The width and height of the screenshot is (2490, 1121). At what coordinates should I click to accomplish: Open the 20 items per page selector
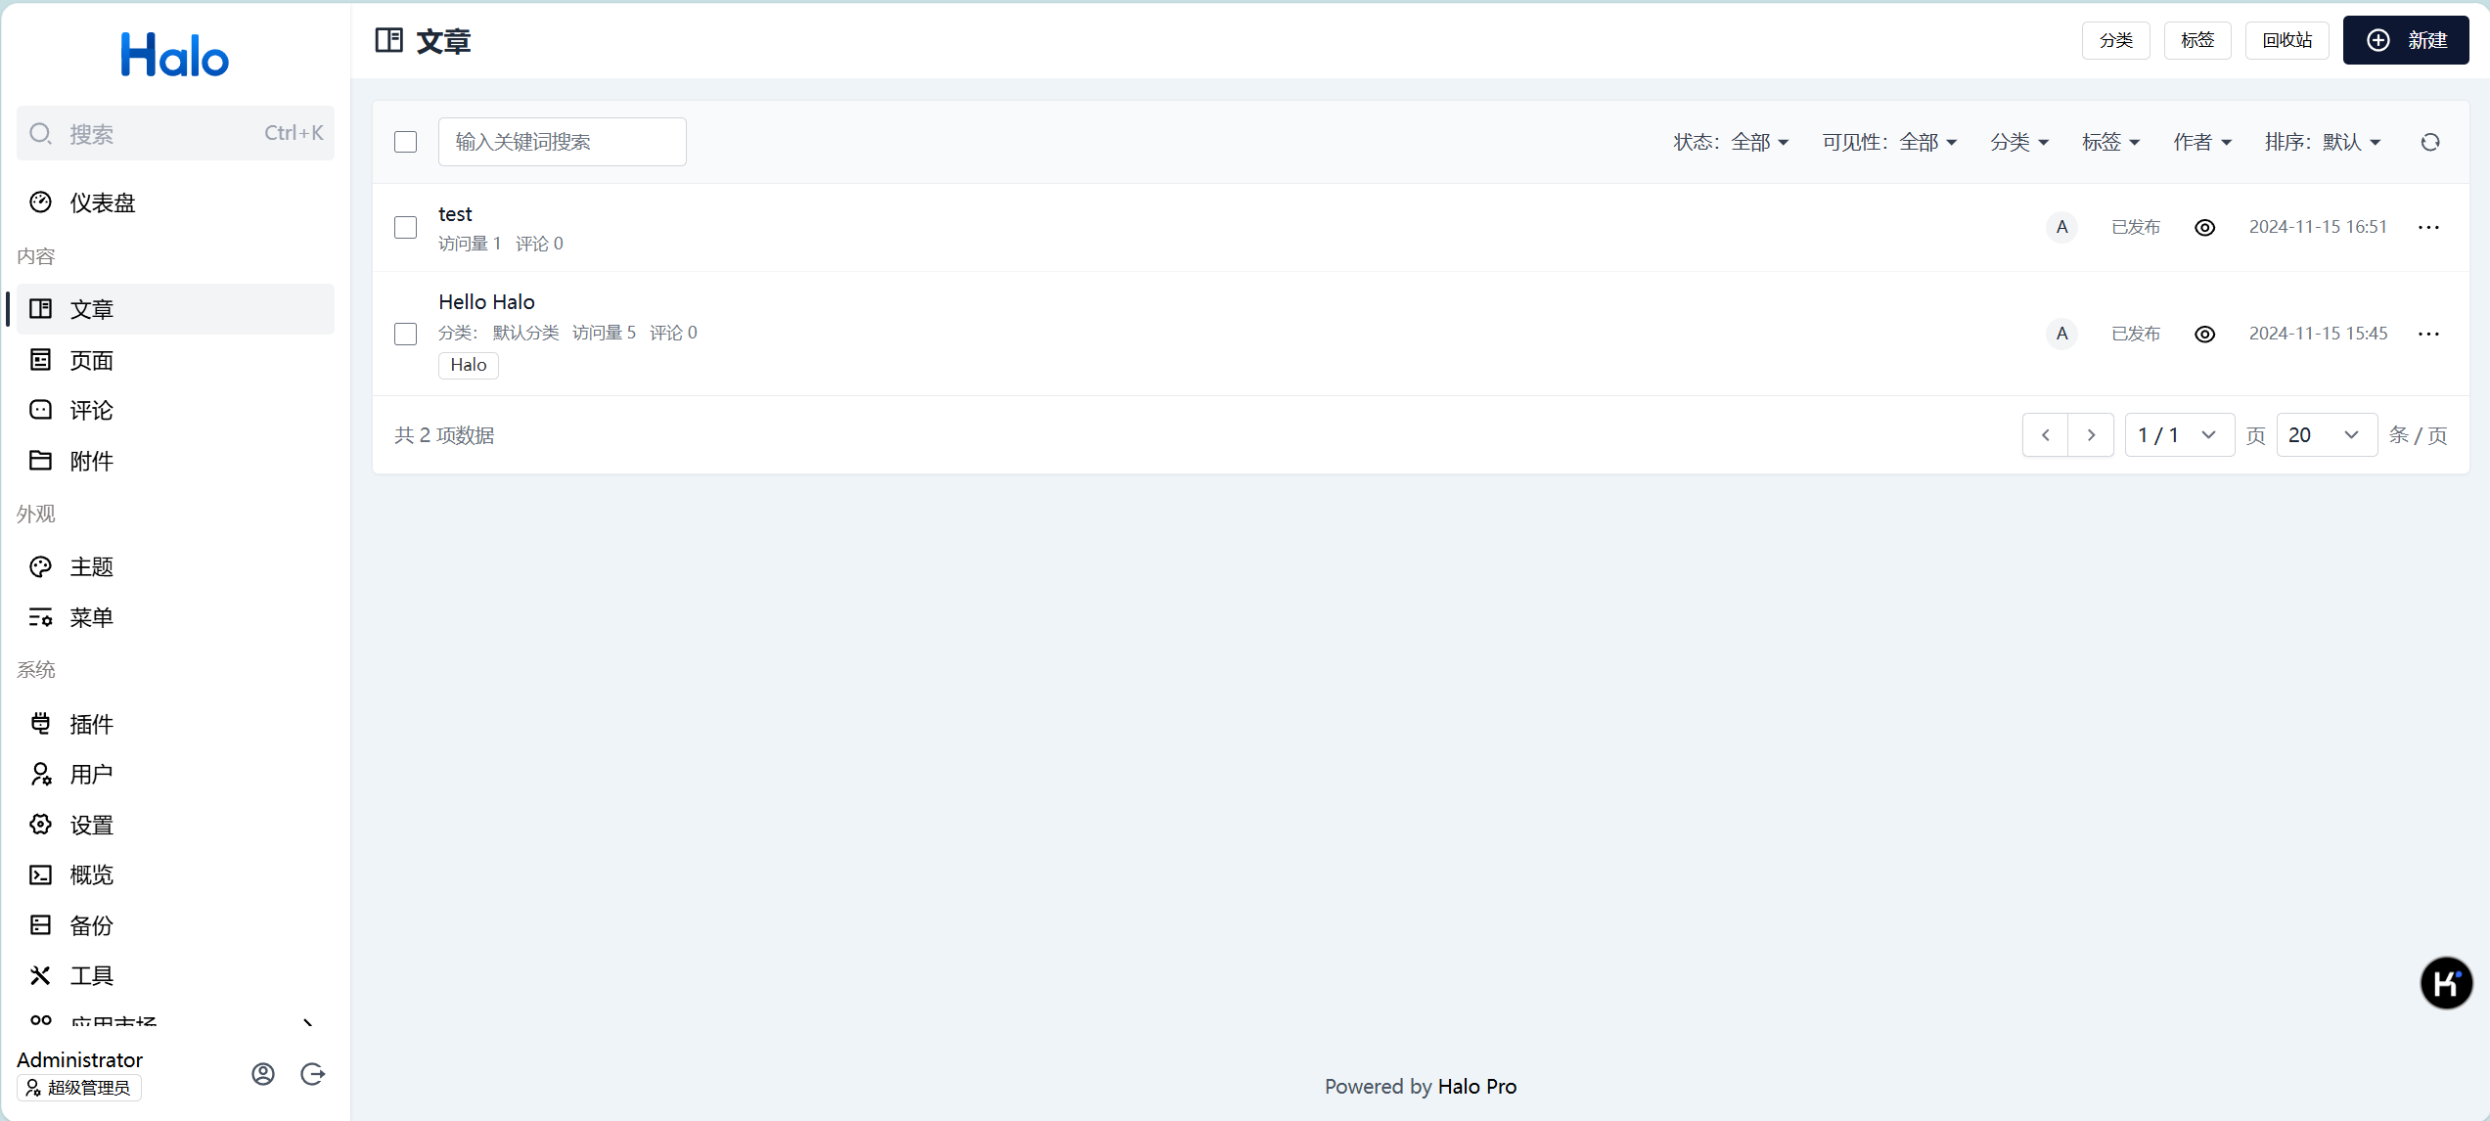[x=2326, y=435]
